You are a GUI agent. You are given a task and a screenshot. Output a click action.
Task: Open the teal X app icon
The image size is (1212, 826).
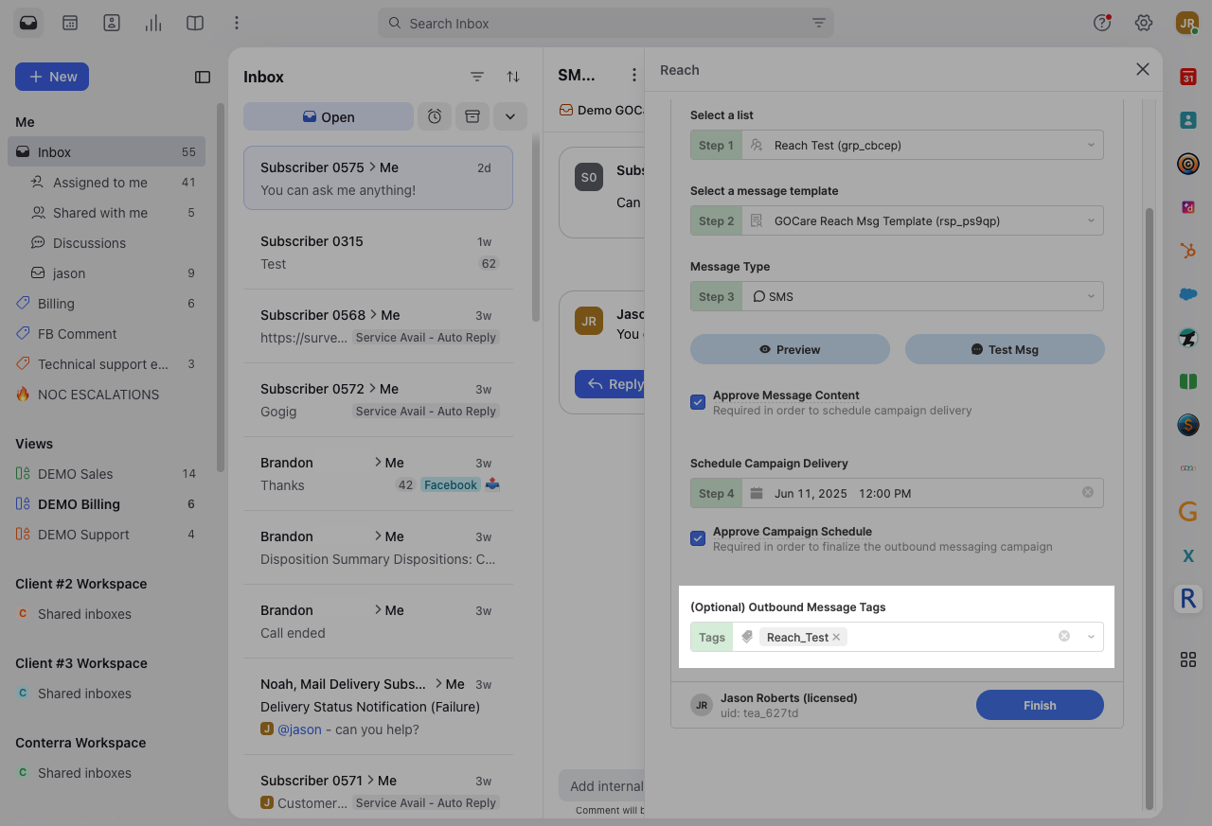tap(1188, 555)
